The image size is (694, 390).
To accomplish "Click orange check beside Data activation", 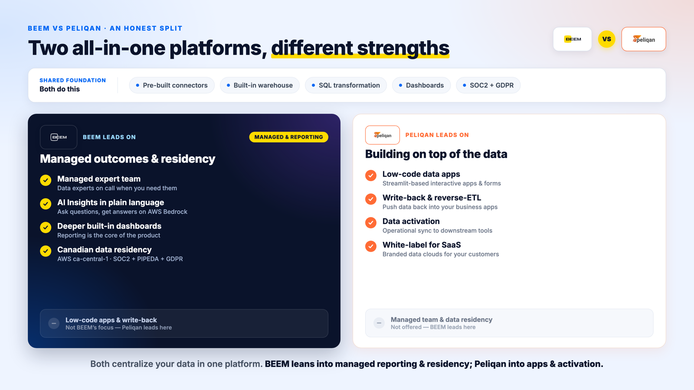I will pyautogui.click(x=371, y=222).
